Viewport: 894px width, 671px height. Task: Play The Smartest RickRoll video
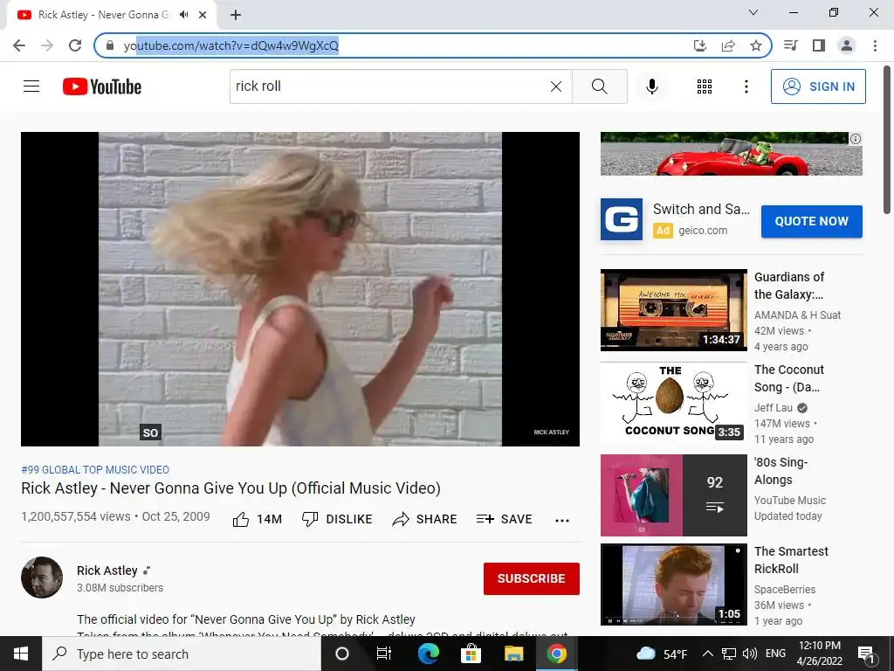[673, 585]
